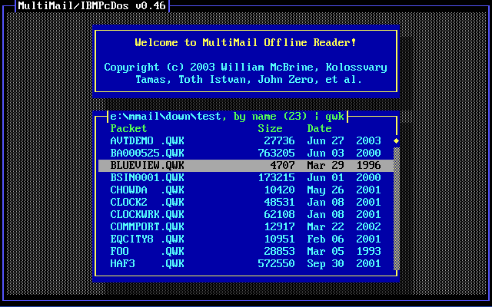Click the Size column header

coord(270,129)
